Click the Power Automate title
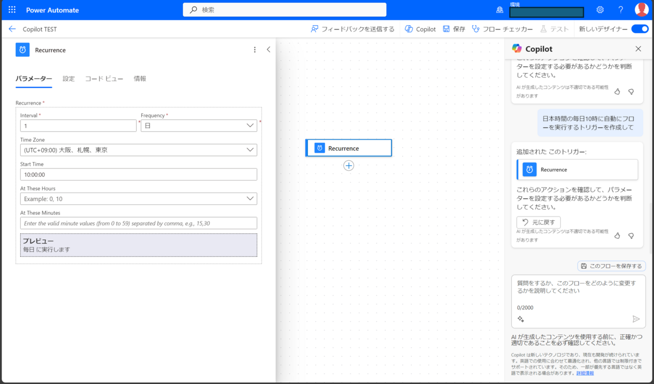The image size is (654, 384). 52,10
